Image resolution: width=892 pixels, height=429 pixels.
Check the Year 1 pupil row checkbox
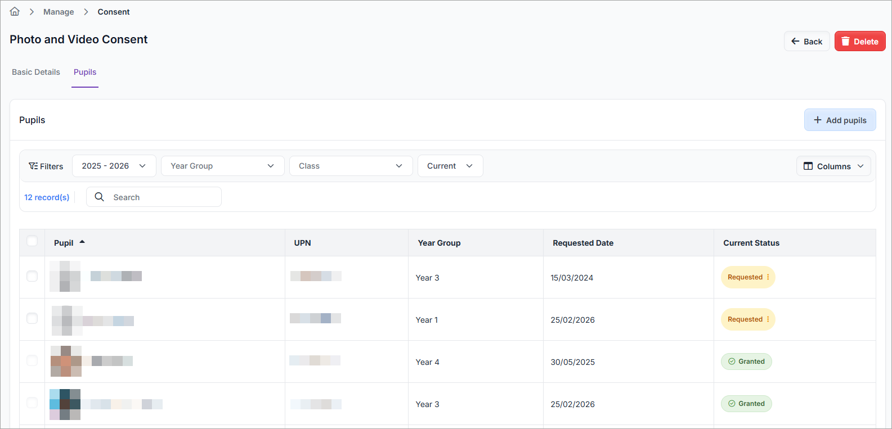click(32, 318)
